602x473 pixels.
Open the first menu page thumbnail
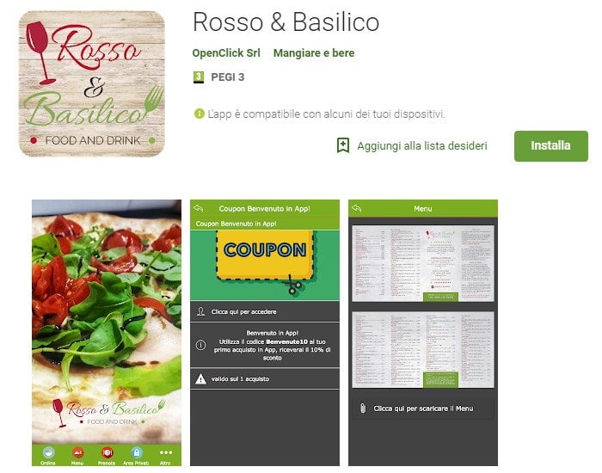[423, 263]
